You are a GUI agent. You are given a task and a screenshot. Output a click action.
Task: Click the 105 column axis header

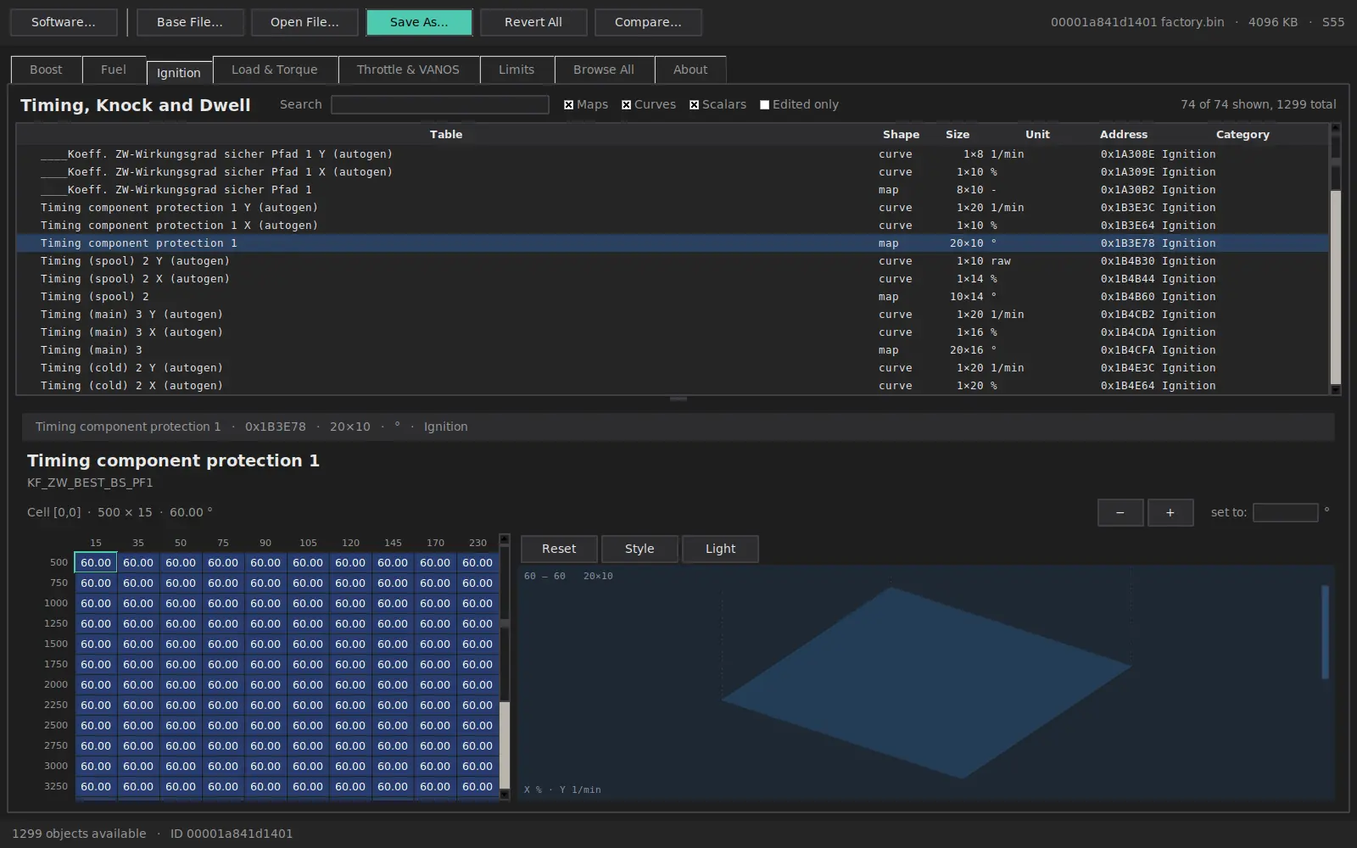point(308,543)
